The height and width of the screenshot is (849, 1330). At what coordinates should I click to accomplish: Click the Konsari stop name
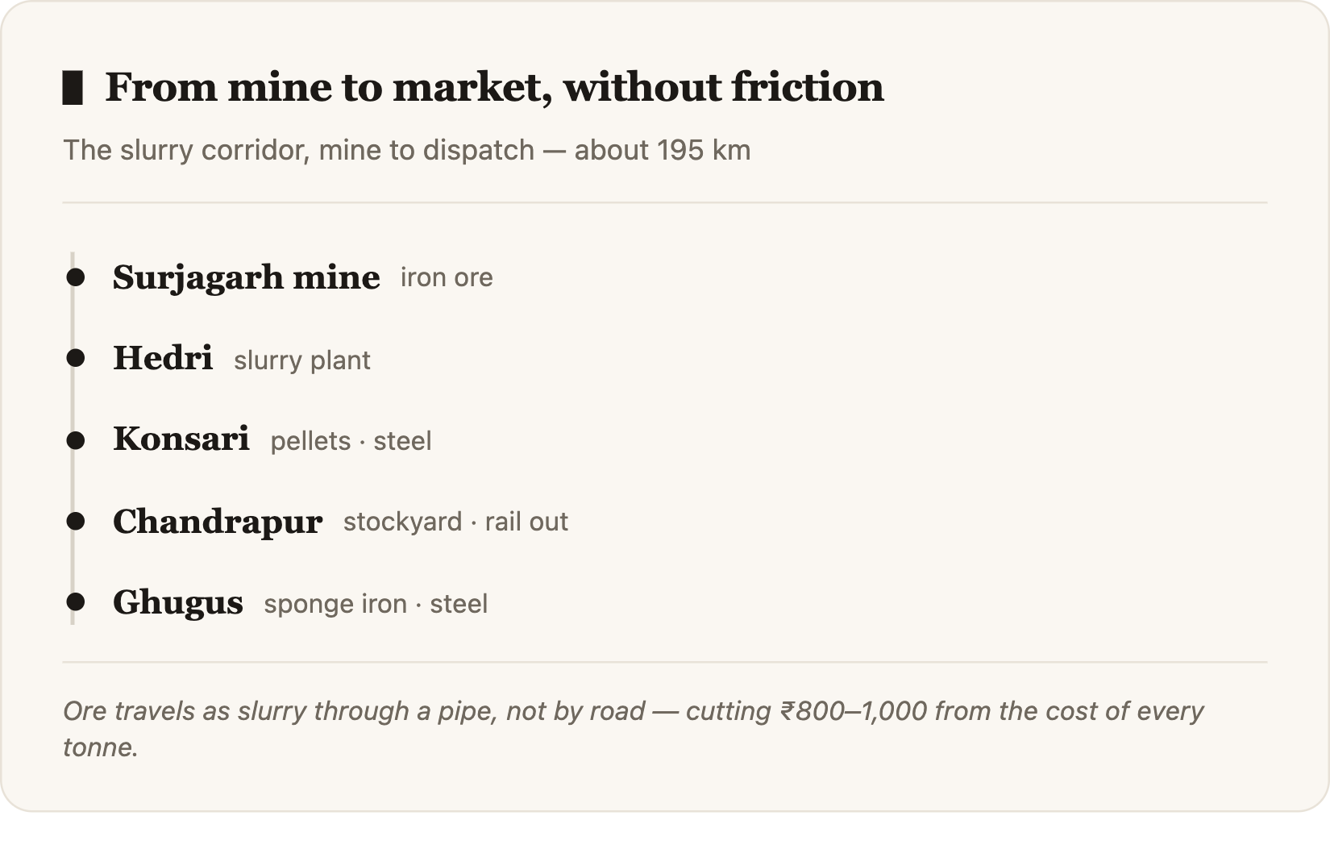coord(181,439)
